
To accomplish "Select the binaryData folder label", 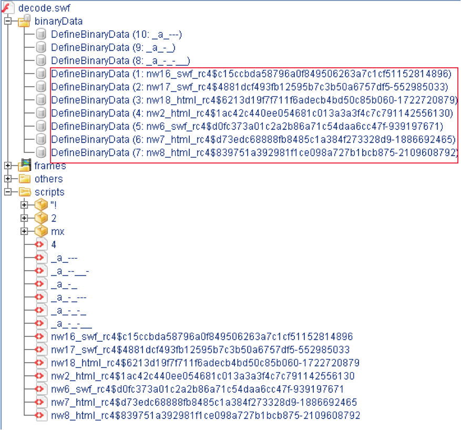I will coord(58,21).
